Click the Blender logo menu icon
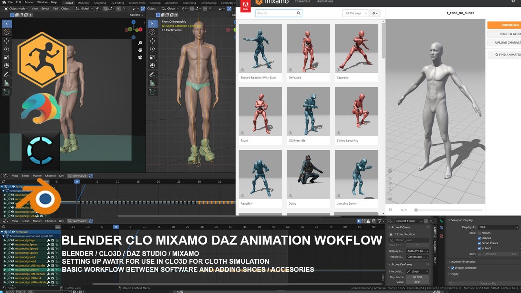Screen dimensions: 521x293 4,2
